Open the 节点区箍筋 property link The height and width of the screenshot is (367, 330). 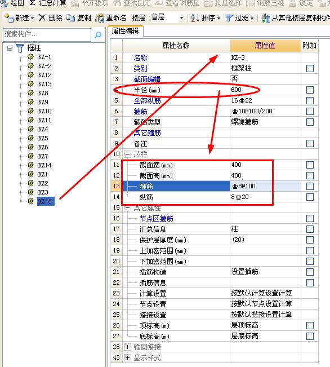coord(156,219)
